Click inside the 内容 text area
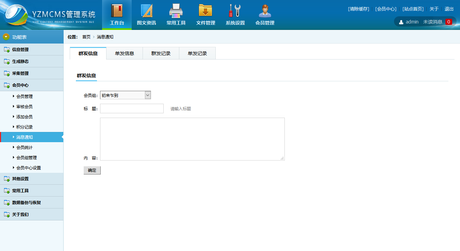The image size is (460, 251). coord(192,139)
